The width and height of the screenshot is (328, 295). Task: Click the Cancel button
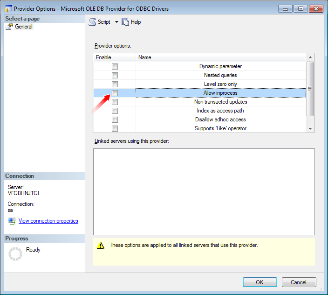[299, 282]
